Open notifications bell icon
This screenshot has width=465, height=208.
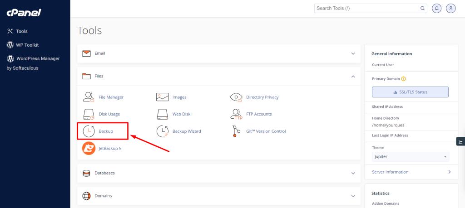(x=436, y=8)
